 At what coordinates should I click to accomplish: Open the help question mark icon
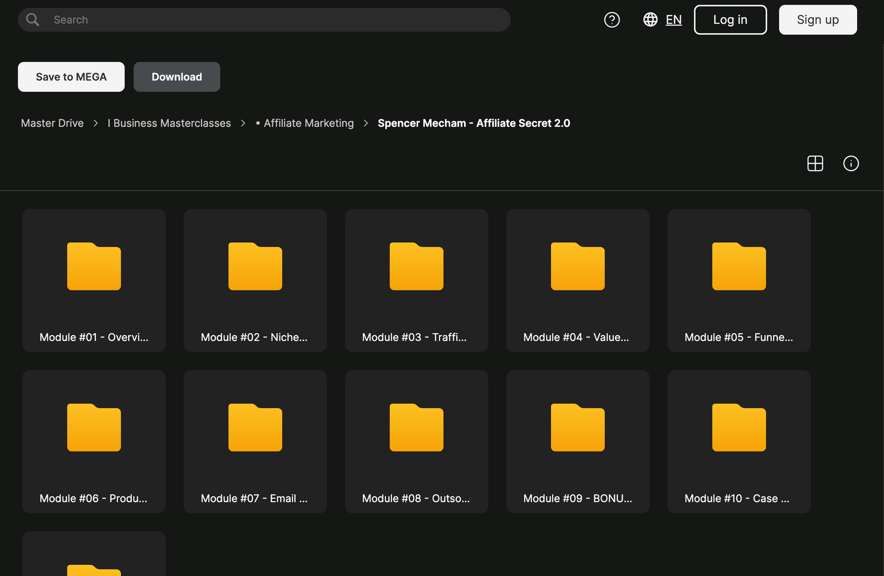tap(612, 20)
